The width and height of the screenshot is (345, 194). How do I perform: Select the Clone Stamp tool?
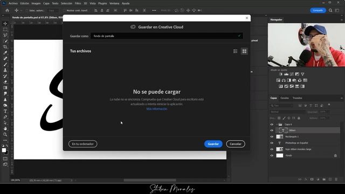coord(5,70)
